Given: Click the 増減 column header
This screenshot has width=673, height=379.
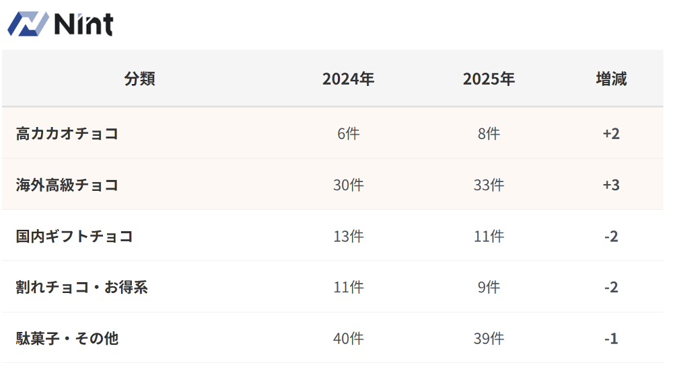Looking at the screenshot, I should (611, 79).
